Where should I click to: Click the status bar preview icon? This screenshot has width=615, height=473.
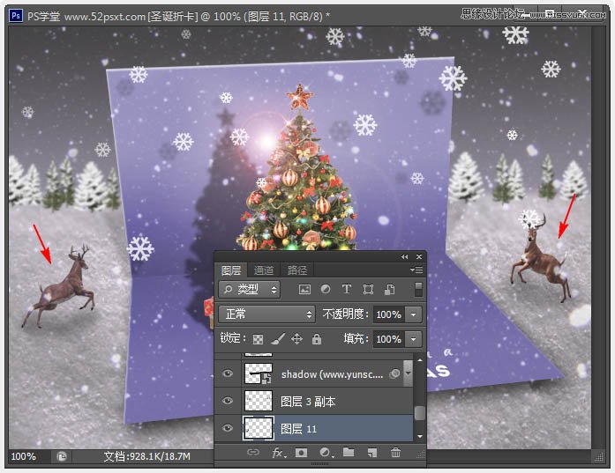click(62, 456)
